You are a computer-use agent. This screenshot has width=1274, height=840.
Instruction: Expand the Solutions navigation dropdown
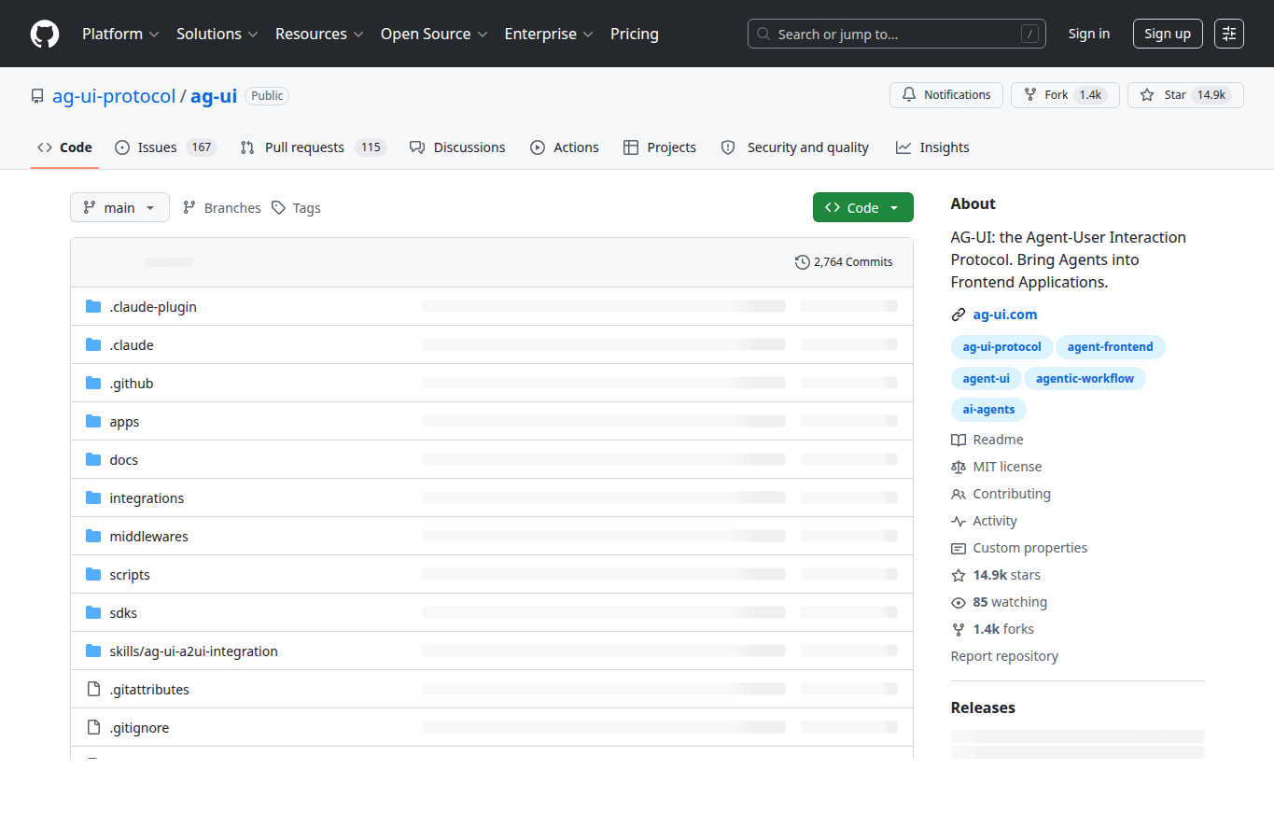click(x=217, y=34)
